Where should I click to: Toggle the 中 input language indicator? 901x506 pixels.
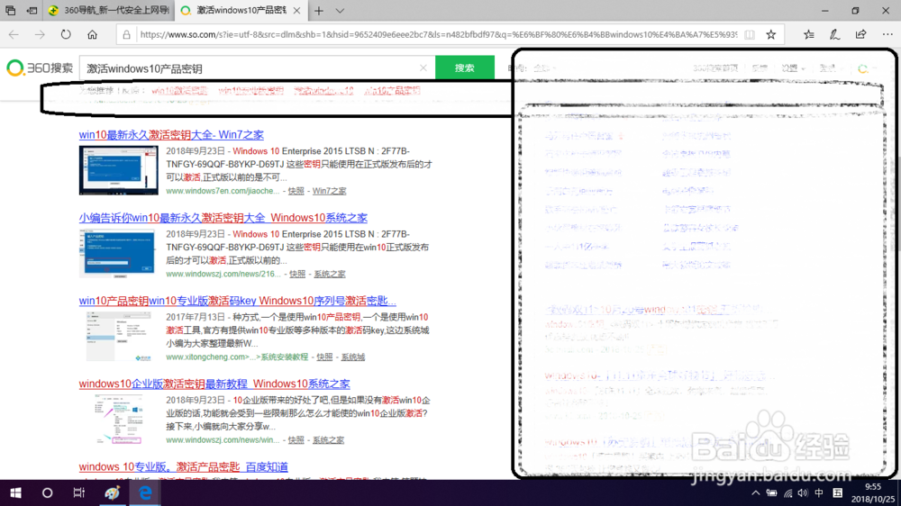(819, 492)
